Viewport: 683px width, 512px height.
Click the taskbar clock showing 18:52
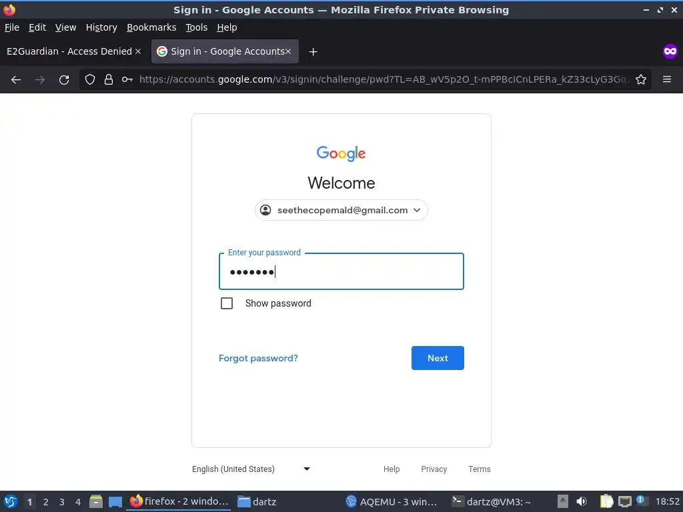[x=667, y=501]
